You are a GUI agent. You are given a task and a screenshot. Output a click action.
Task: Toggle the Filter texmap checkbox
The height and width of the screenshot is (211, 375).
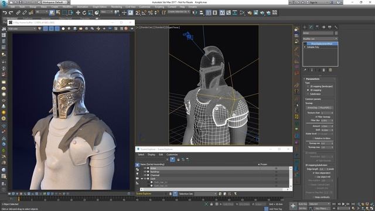pos(316,117)
